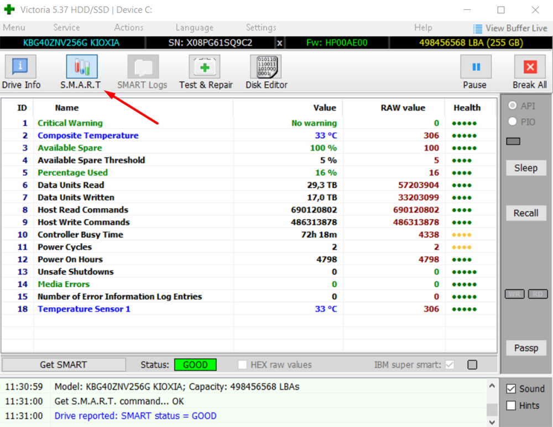Select the Data Units Read attribute
Viewport: 553px width, 427px height.
(71, 185)
